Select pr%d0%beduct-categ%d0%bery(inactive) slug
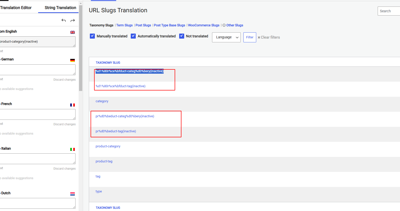400x211 pixels. tap(125, 116)
